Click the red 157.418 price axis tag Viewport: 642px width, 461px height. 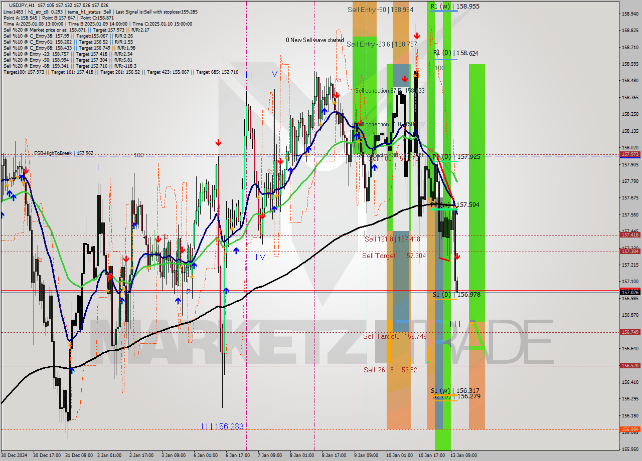pyautogui.click(x=630, y=235)
